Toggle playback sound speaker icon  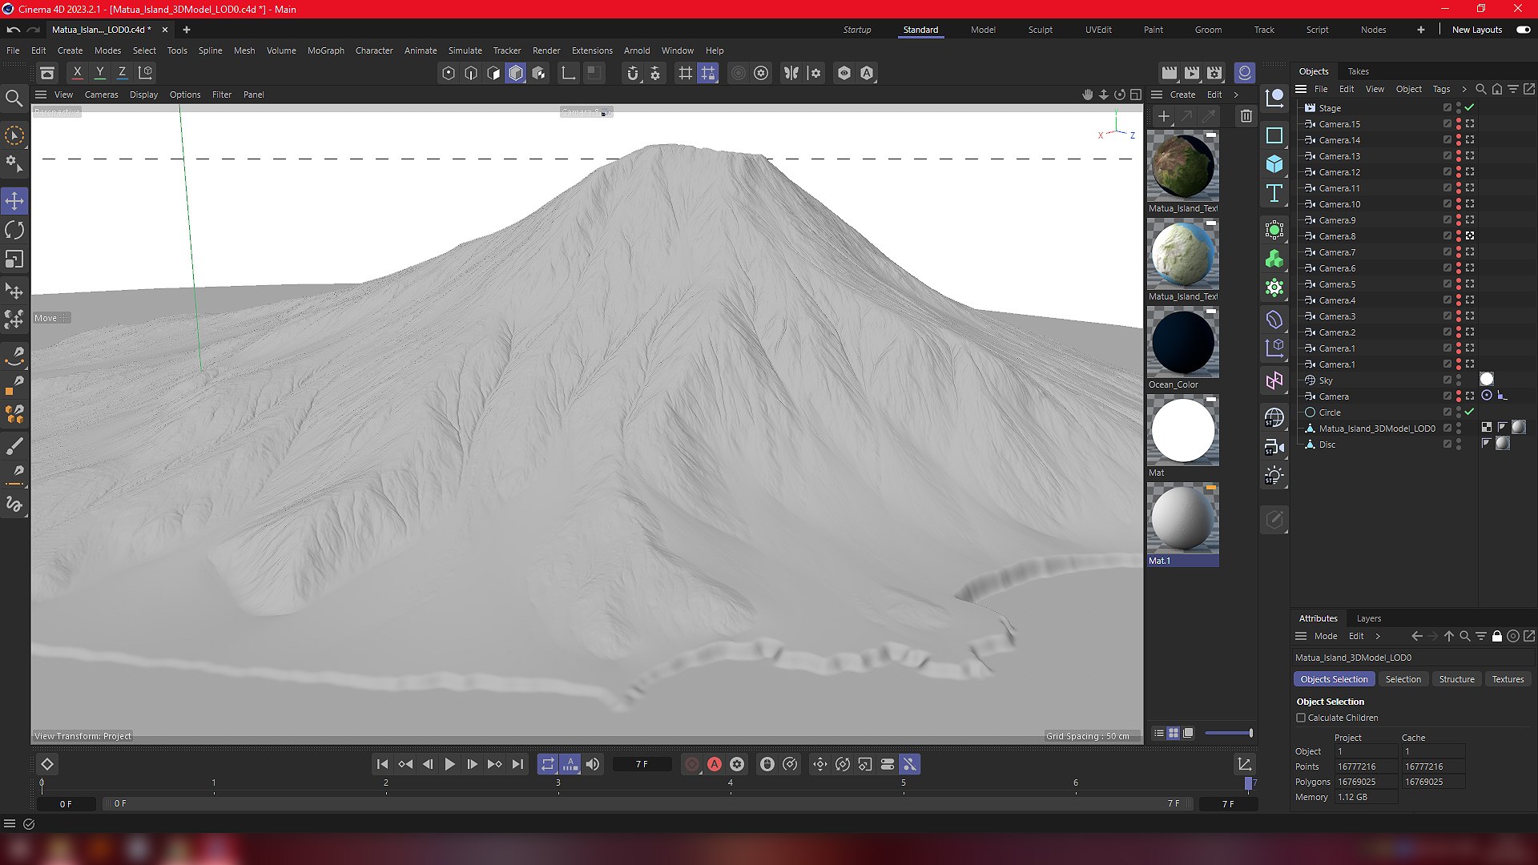pyautogui.click(x=593, y=765)
